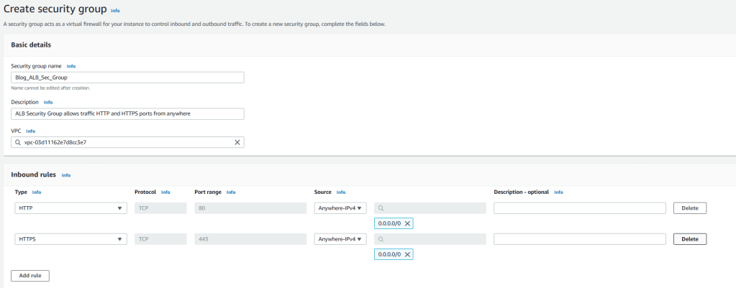Click the Add rule button
The height and width of the screenshot is (288, 736).
coord(30,276)
